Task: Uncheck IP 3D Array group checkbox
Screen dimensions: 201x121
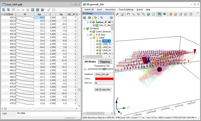Action: click(91, 35)
